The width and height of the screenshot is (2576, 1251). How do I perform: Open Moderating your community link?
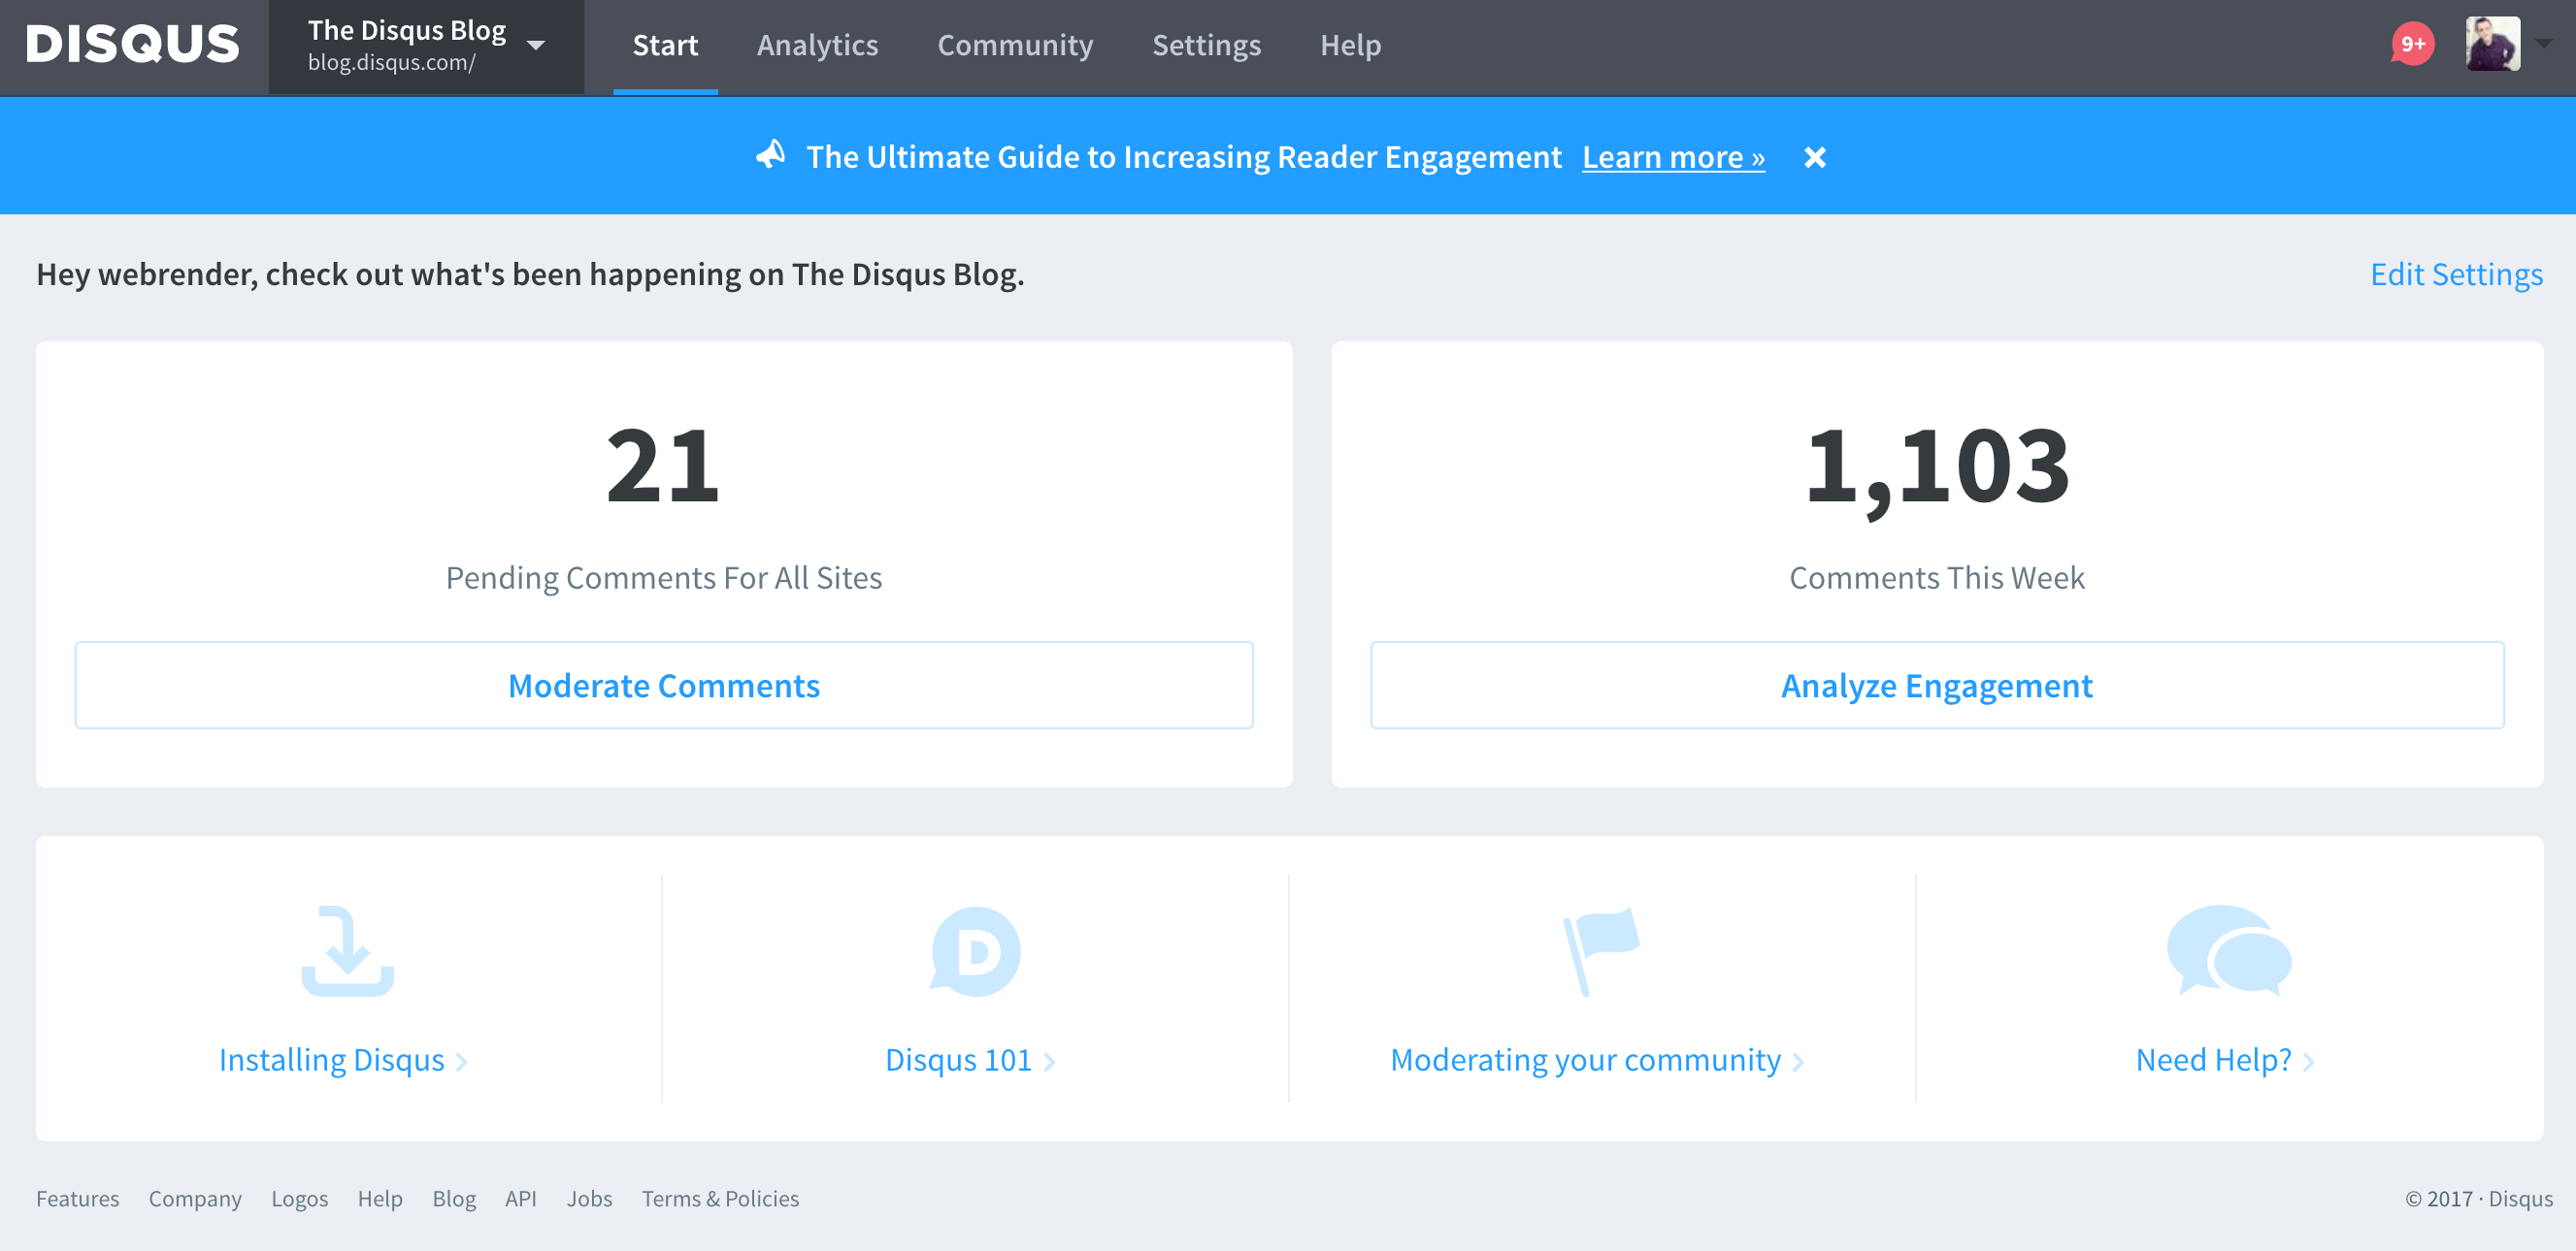[x=1585, y=1059]
